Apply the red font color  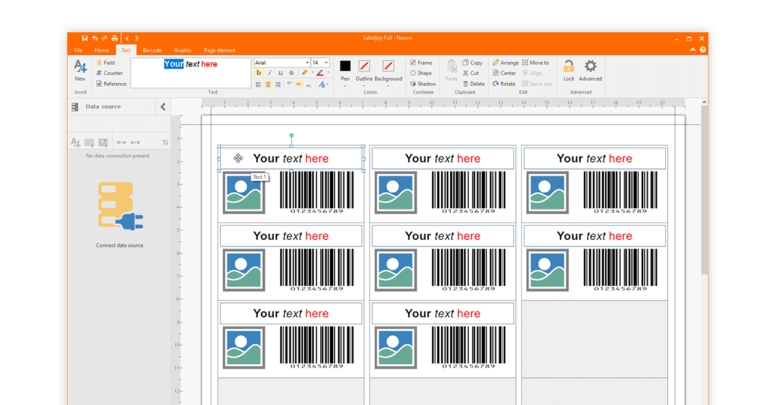[320, 73]
